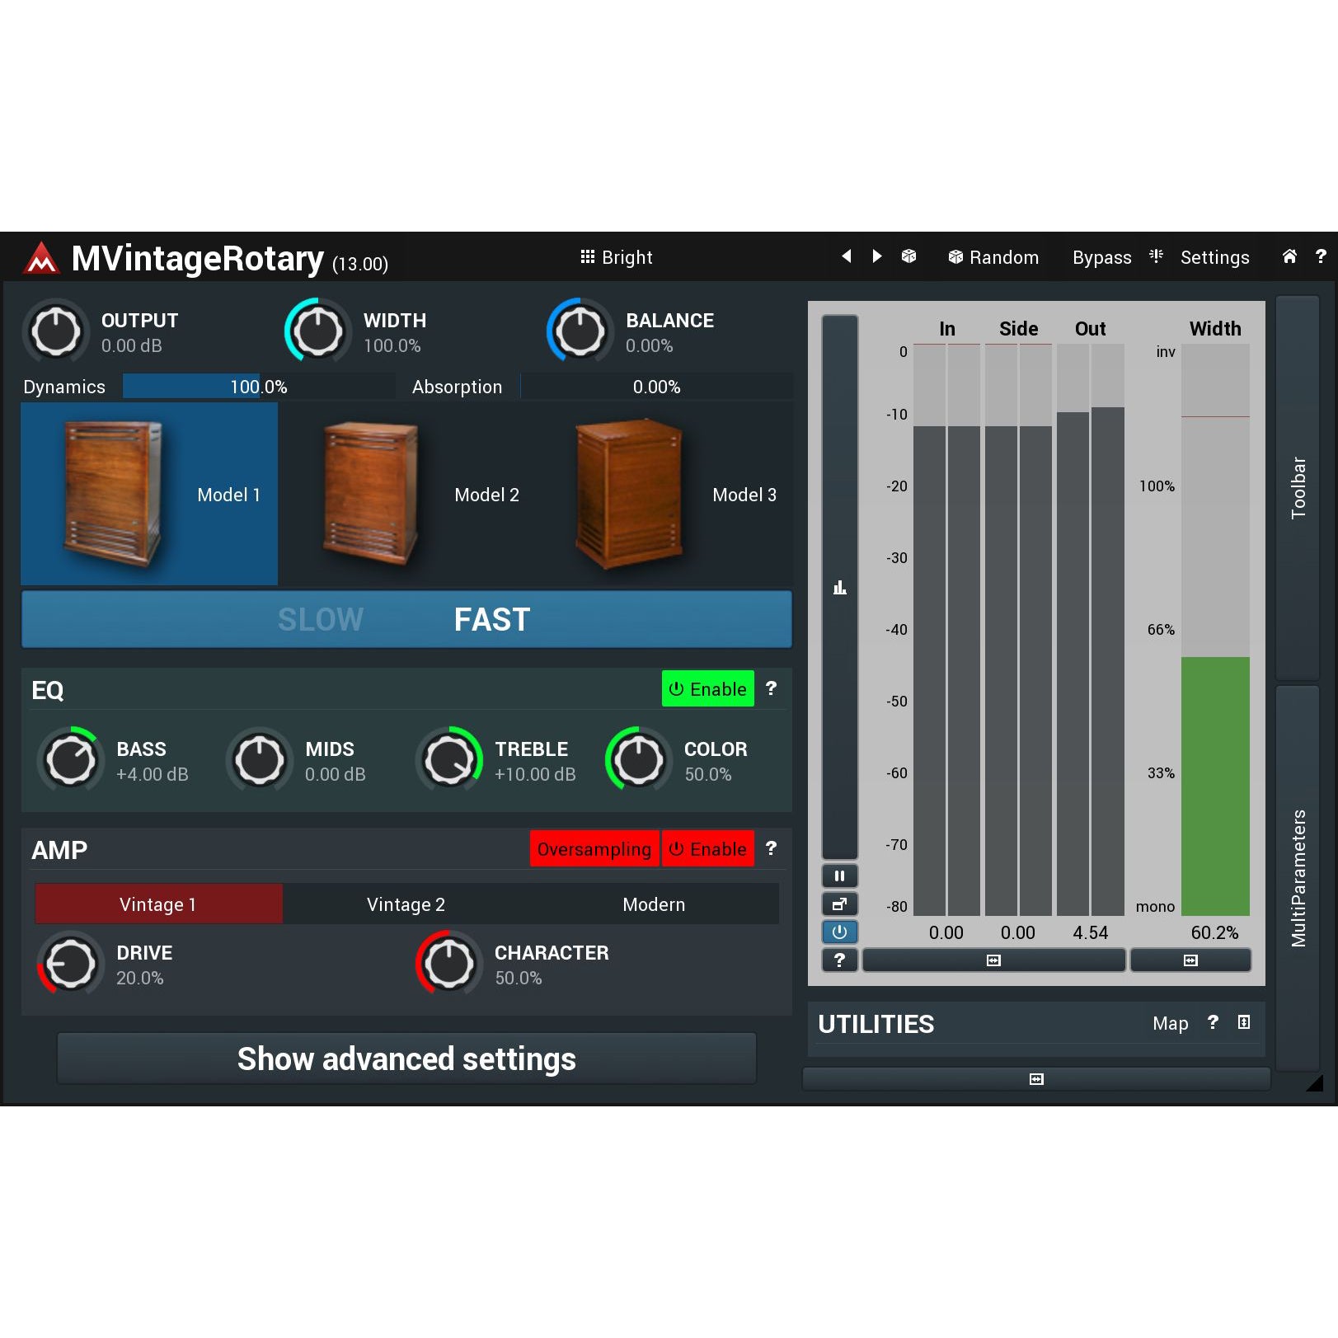Open the meter pop-out window icon
The image size is (1338, 1338).
pyautogui.click(x=839, y=904)
